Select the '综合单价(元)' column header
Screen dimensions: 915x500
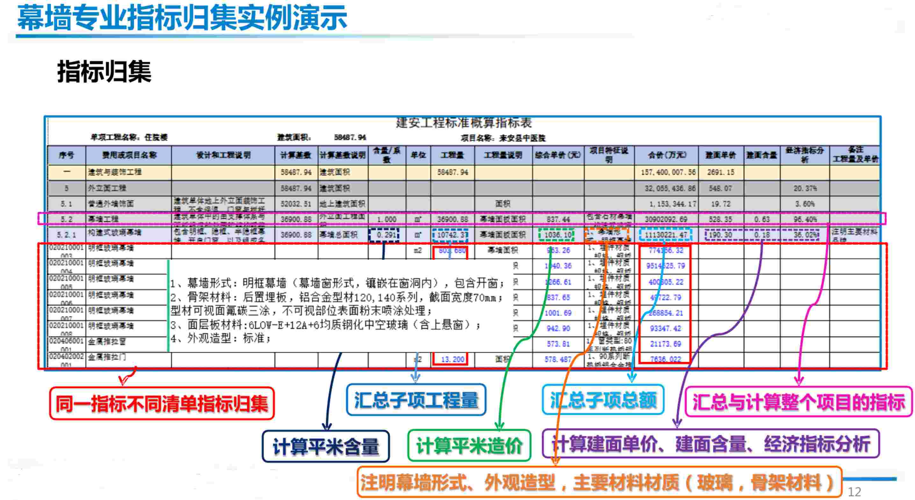click(558, 155)
